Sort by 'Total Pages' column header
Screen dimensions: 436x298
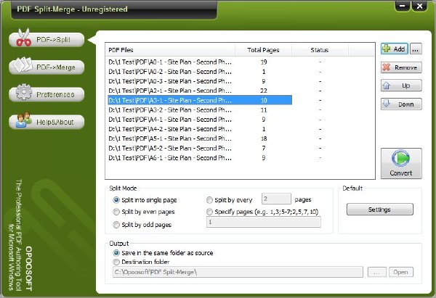263,50
